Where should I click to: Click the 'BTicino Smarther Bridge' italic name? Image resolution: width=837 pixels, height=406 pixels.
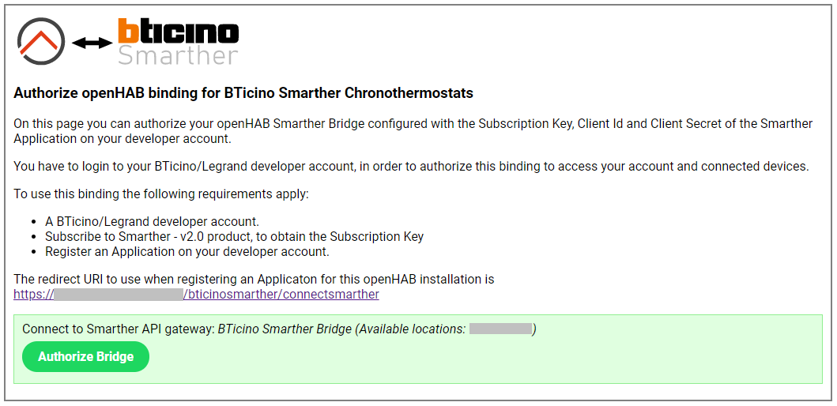pos(285,329)
